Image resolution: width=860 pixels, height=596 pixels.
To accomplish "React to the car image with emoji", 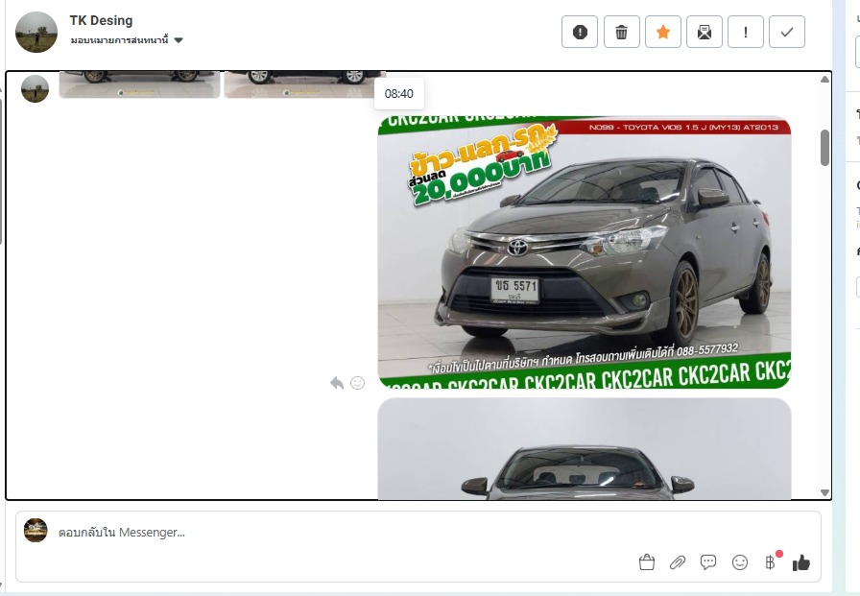I will click(358, 383).
